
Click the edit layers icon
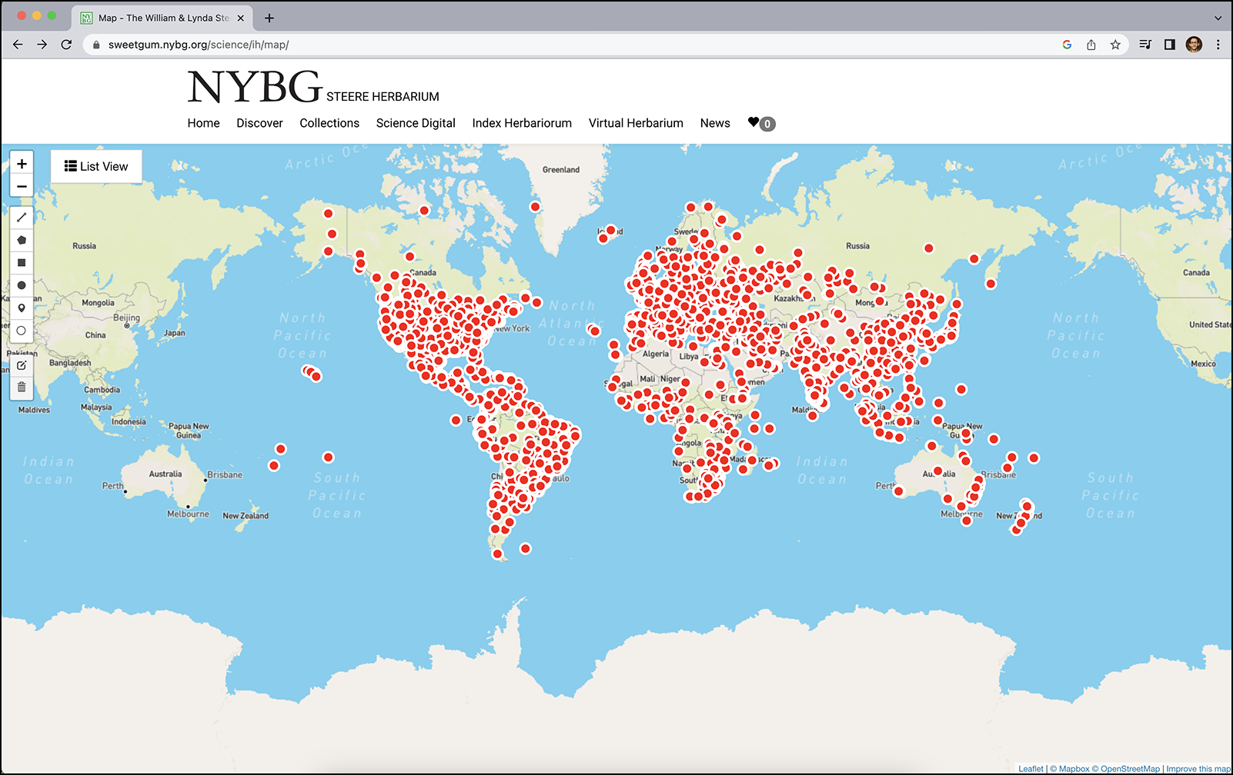click(x=22, y=365)
